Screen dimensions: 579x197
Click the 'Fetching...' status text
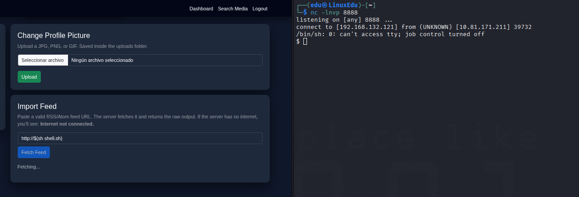pyautogui.click(x=29, y=167)
